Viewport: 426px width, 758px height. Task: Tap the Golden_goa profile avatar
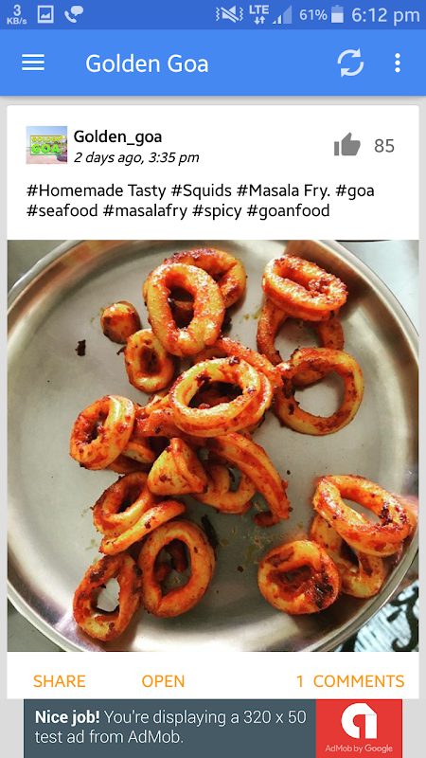click(46, 145)
